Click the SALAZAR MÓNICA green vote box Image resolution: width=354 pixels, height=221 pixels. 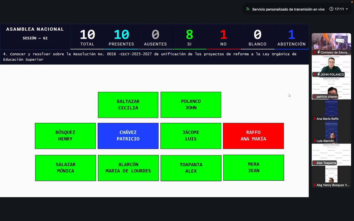click(x=65, y=168)
